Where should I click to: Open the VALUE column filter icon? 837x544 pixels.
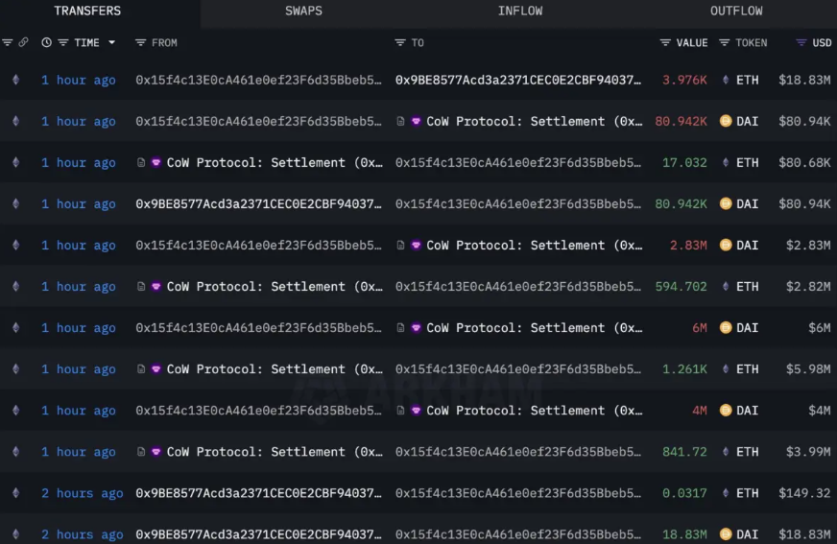click(665, 43)
